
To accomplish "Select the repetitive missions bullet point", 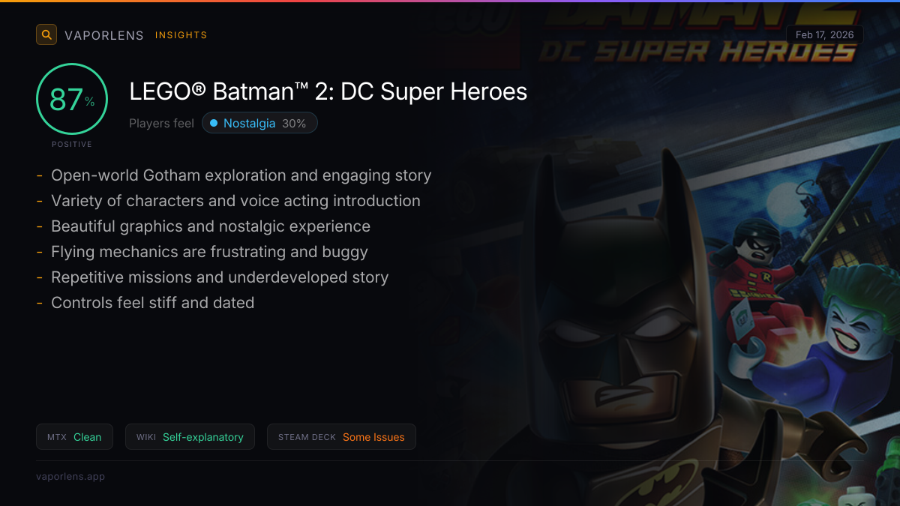I will click(220, 277).
